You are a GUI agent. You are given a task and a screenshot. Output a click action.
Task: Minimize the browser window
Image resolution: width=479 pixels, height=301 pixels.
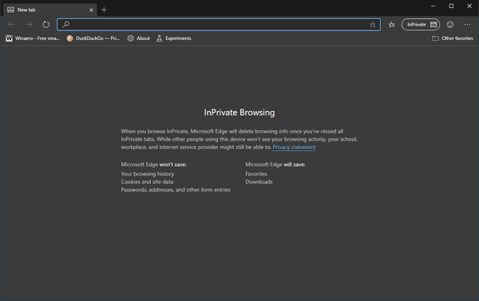433,6
